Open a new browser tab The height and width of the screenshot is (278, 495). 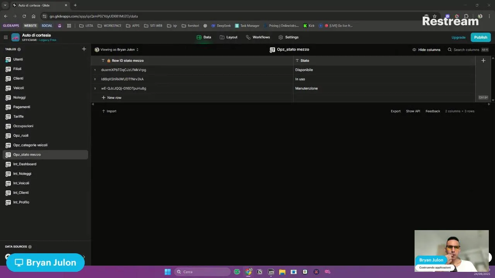(x=75, y=5)
